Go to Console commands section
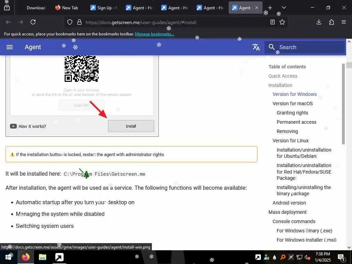Image resolution: width=352 pixels, height=264 pixels. [x=294, y=221]
